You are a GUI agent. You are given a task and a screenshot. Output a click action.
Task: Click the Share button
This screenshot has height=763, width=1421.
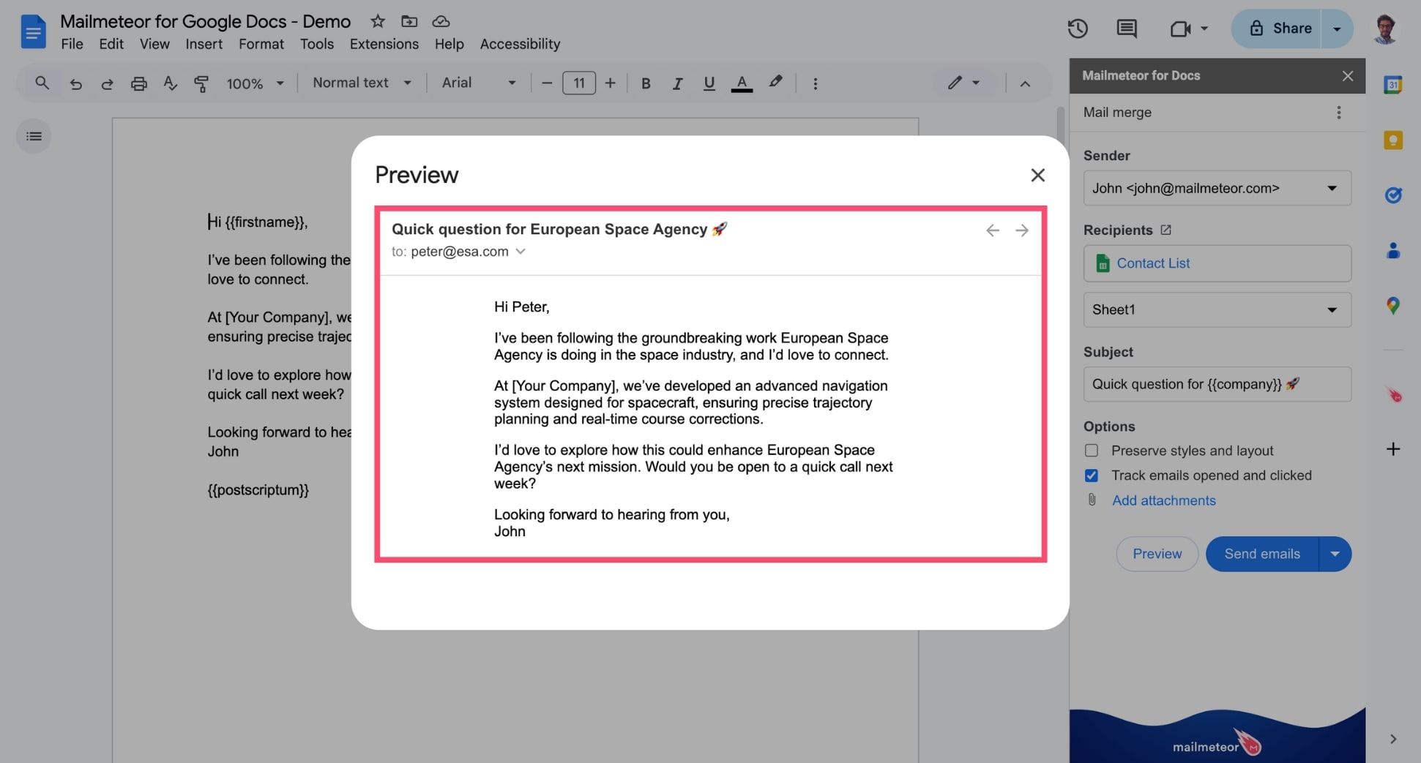pyautogui.click(x=1276, y=29)
